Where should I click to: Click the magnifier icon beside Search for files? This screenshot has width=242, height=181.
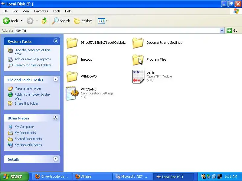10,65
